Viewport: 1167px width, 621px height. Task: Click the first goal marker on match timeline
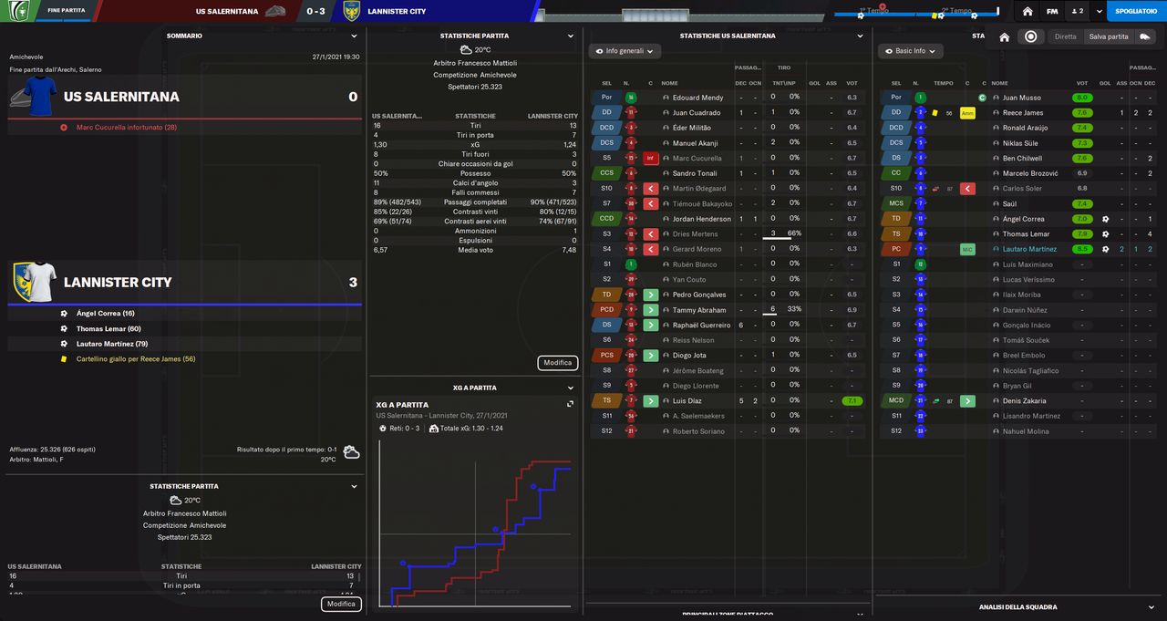(862, 16)
